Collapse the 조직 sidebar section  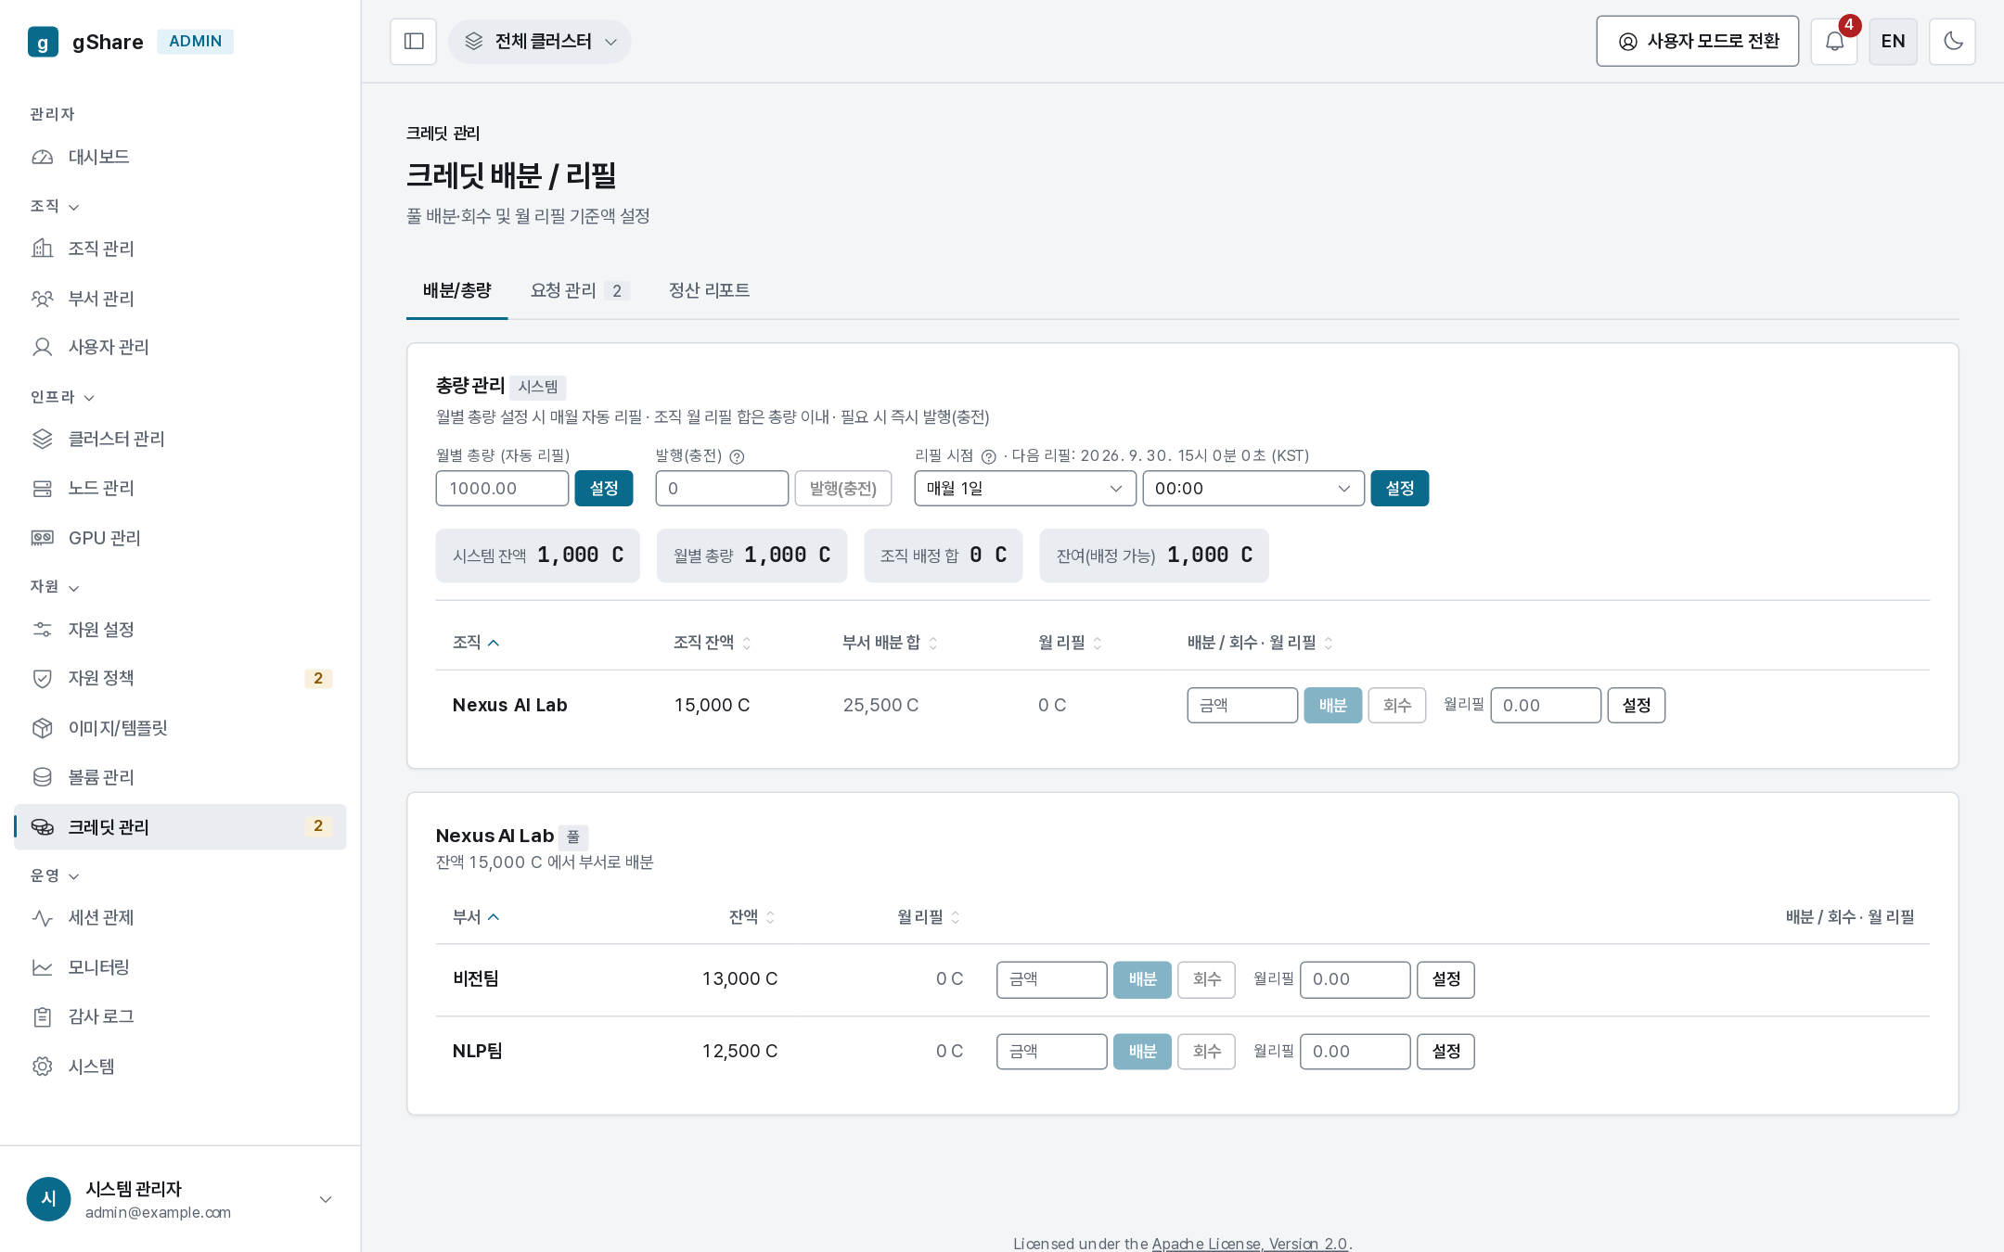(55, 206)
